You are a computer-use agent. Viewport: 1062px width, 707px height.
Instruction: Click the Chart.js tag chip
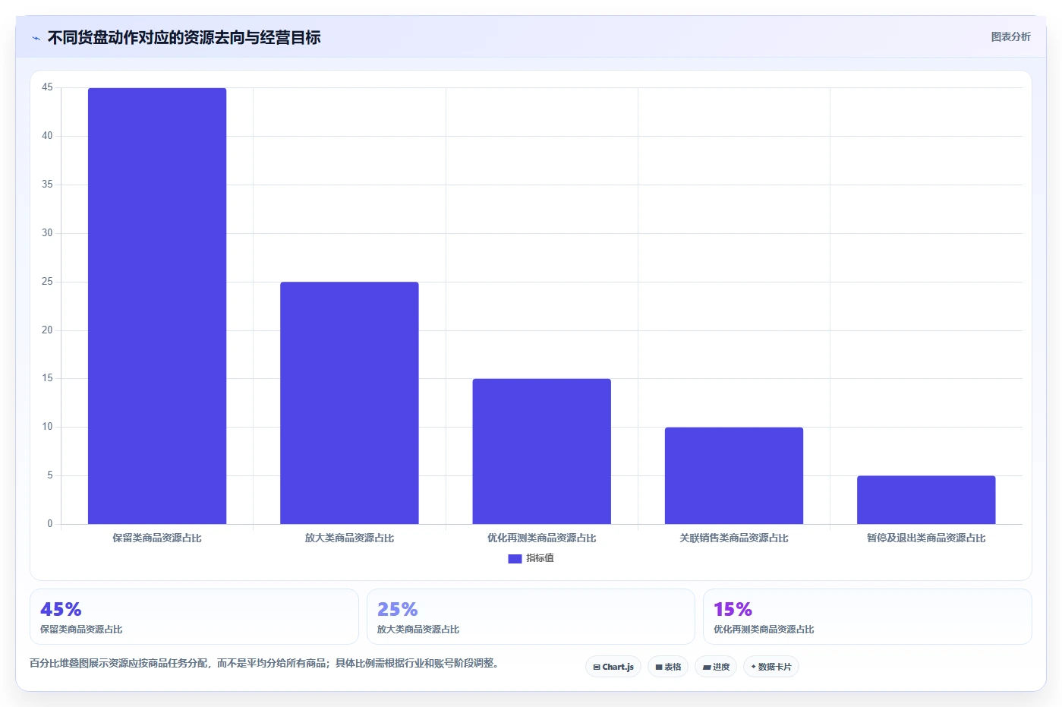[x=613, y=667]
